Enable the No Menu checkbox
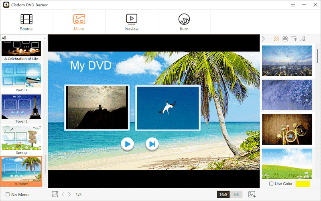The width and height of the screenshot is (321, 201). tap(8, 195)
